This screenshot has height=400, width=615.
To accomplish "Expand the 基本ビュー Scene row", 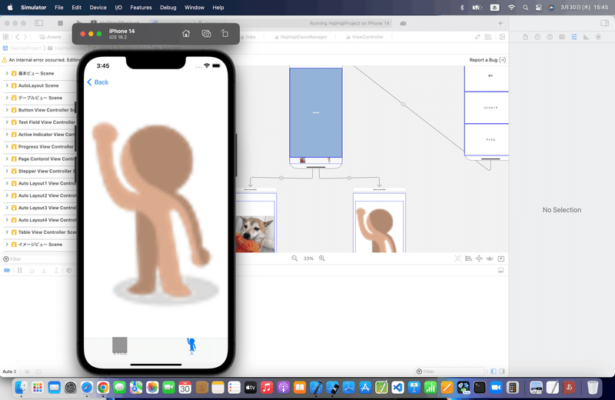I will [7, 73].
